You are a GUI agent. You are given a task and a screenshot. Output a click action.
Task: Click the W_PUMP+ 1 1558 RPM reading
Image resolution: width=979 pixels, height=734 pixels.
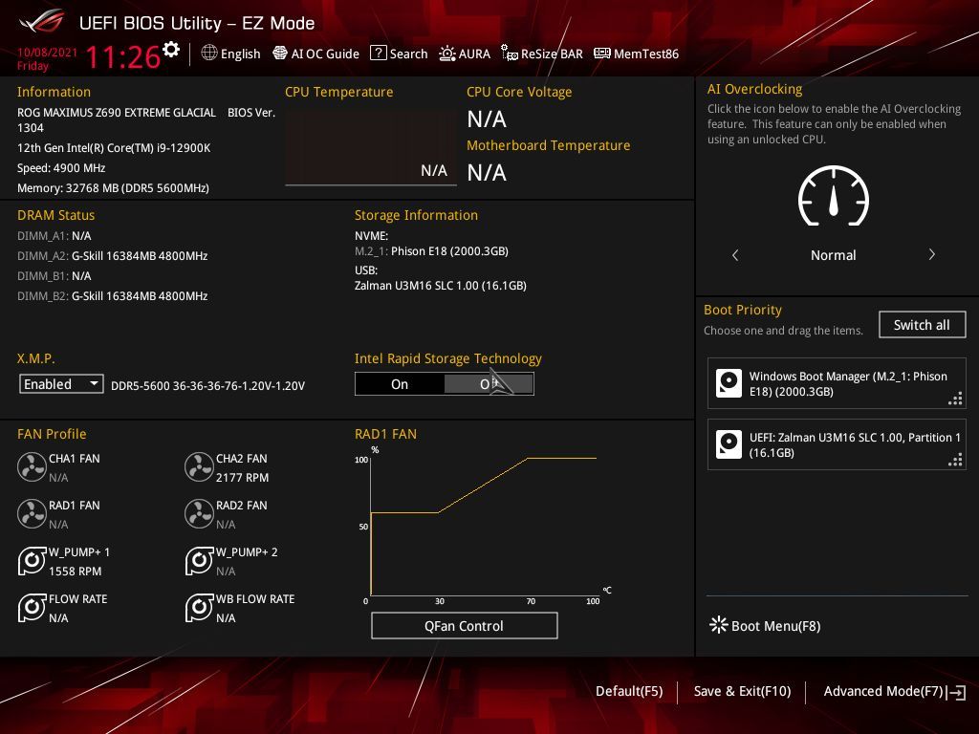coord(75,572)
